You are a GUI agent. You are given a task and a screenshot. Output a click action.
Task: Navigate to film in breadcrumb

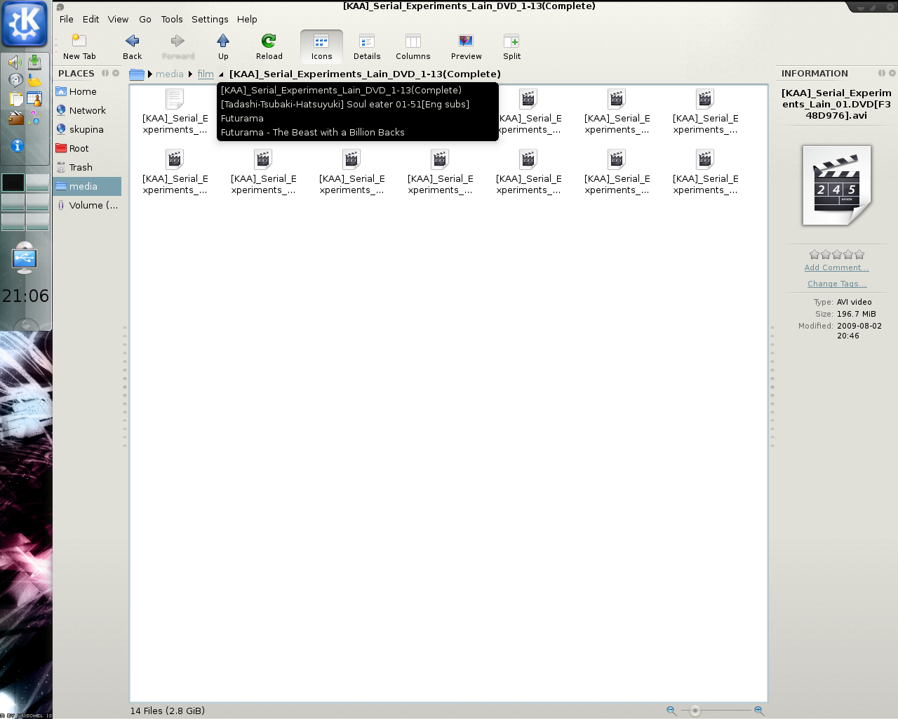[x=206, y=74]
